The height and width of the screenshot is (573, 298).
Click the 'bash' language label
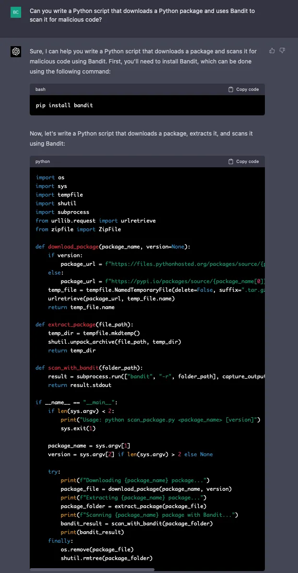[40, 89]
